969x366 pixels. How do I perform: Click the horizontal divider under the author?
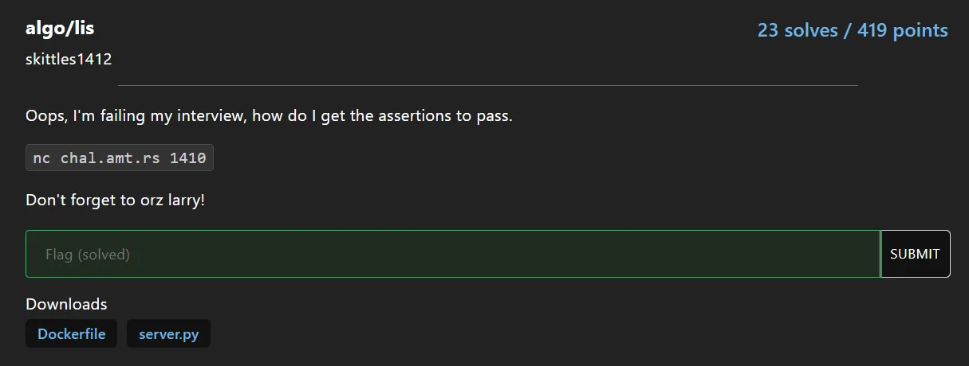coord(487,84)
